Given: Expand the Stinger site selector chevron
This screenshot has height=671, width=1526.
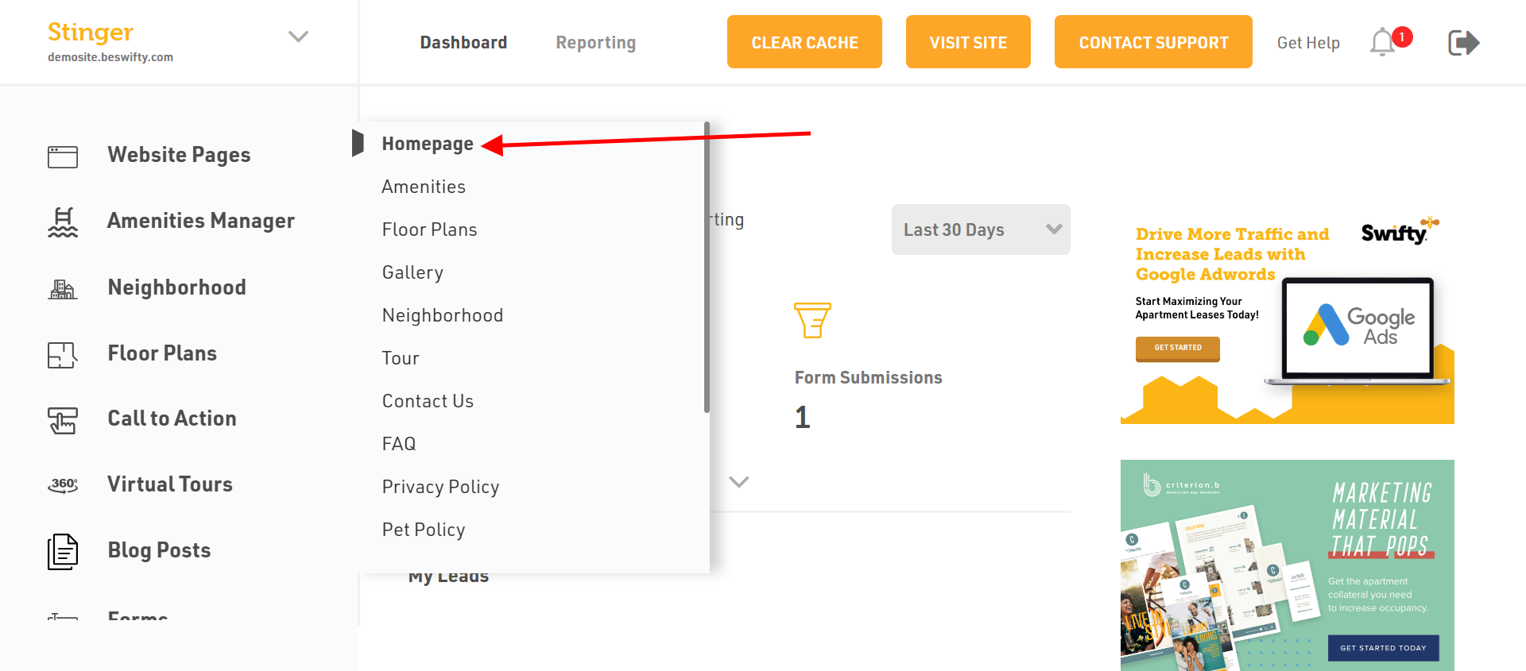Looking at the screenshot, I should (x=298, y=37).
